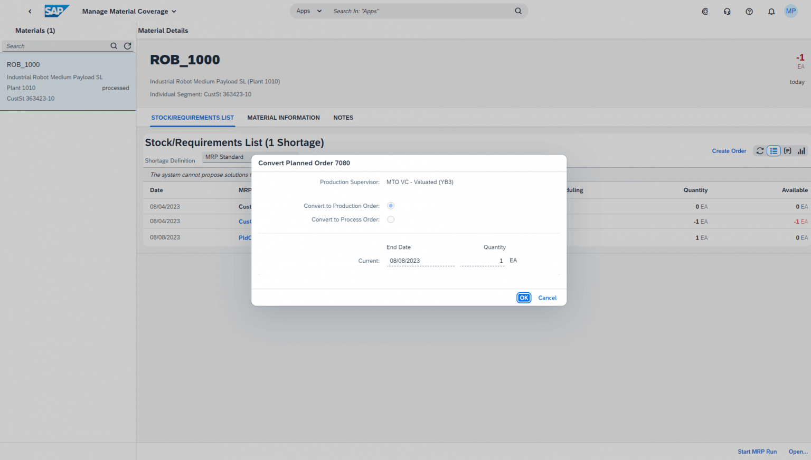Open the MP user profile avatar
This screenshot has width=811, height=460.
point(790,11)
